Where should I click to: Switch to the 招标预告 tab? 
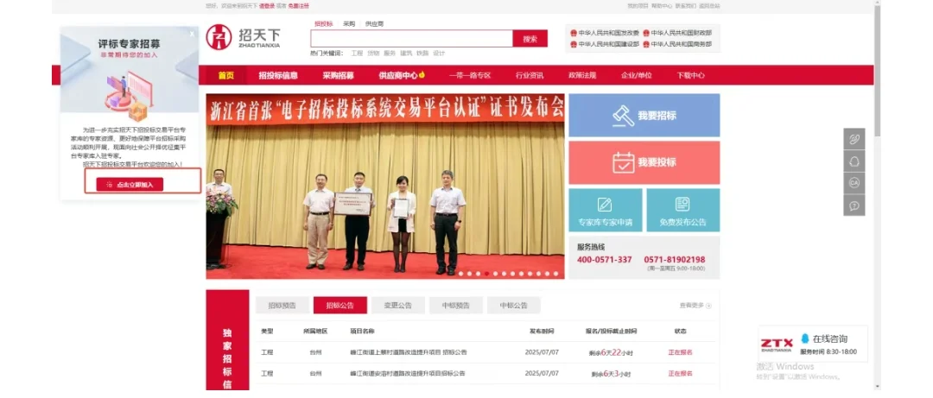pos(282,306)
